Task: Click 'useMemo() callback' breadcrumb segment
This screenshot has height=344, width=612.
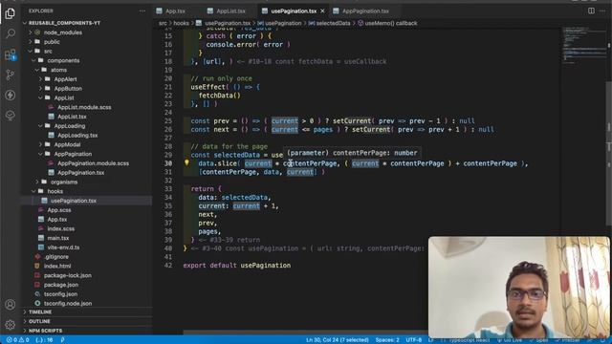Action: coord(391,23)
